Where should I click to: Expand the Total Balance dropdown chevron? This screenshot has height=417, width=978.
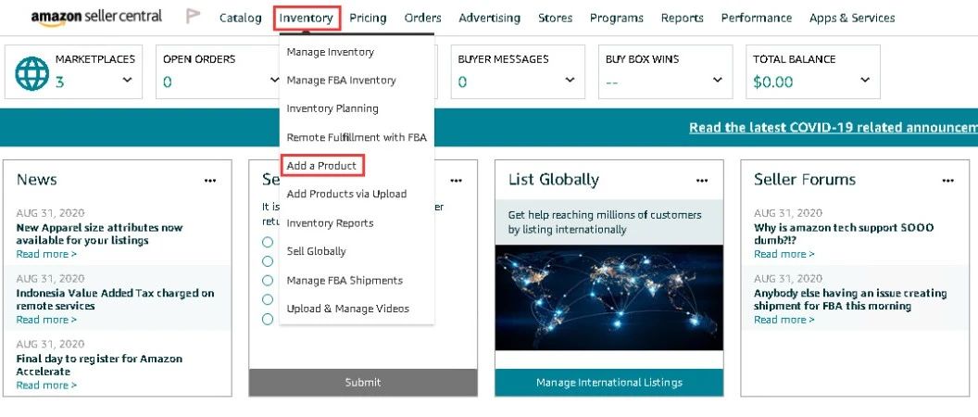click(x=865, y=81)
